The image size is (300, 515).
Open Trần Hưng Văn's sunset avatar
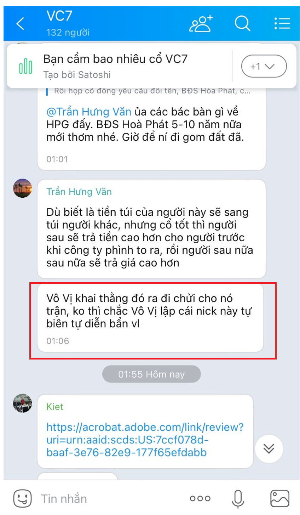[x=22, y=188]
